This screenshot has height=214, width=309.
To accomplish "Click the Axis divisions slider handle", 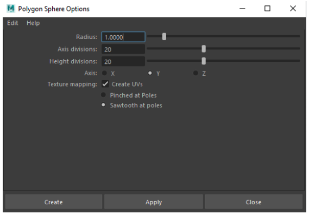I will point(204,49).
